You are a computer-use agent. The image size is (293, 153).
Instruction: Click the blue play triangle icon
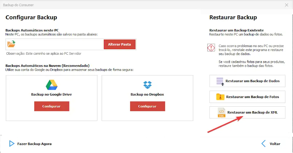(12, 143)
